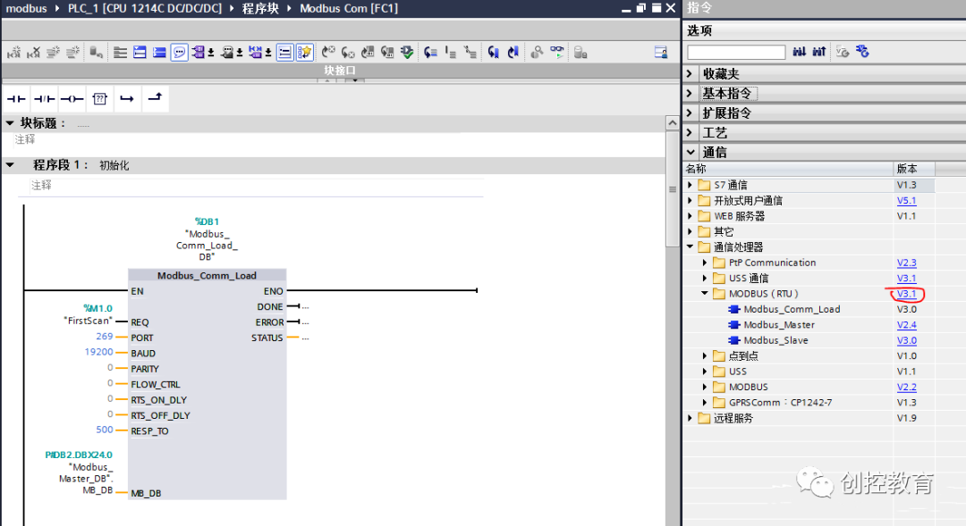Toggle favorites display star icon in toolbar

[304, 53]
